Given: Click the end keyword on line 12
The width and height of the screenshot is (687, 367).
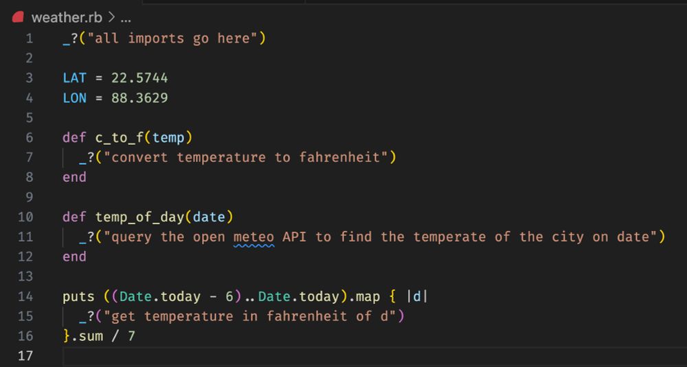Looking at the screenshot, I should click(x=74, y=257).
